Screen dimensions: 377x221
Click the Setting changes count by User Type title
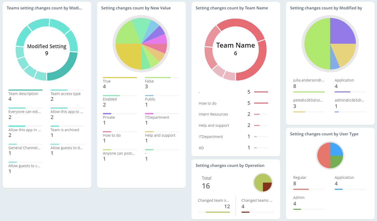324,134
